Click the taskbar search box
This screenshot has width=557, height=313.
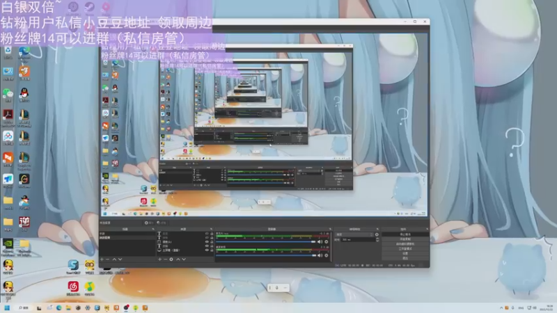pos(24,307)
